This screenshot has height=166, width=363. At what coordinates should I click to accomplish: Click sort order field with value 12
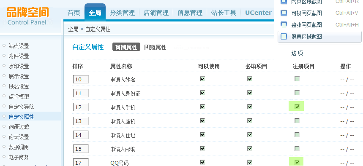81,107
